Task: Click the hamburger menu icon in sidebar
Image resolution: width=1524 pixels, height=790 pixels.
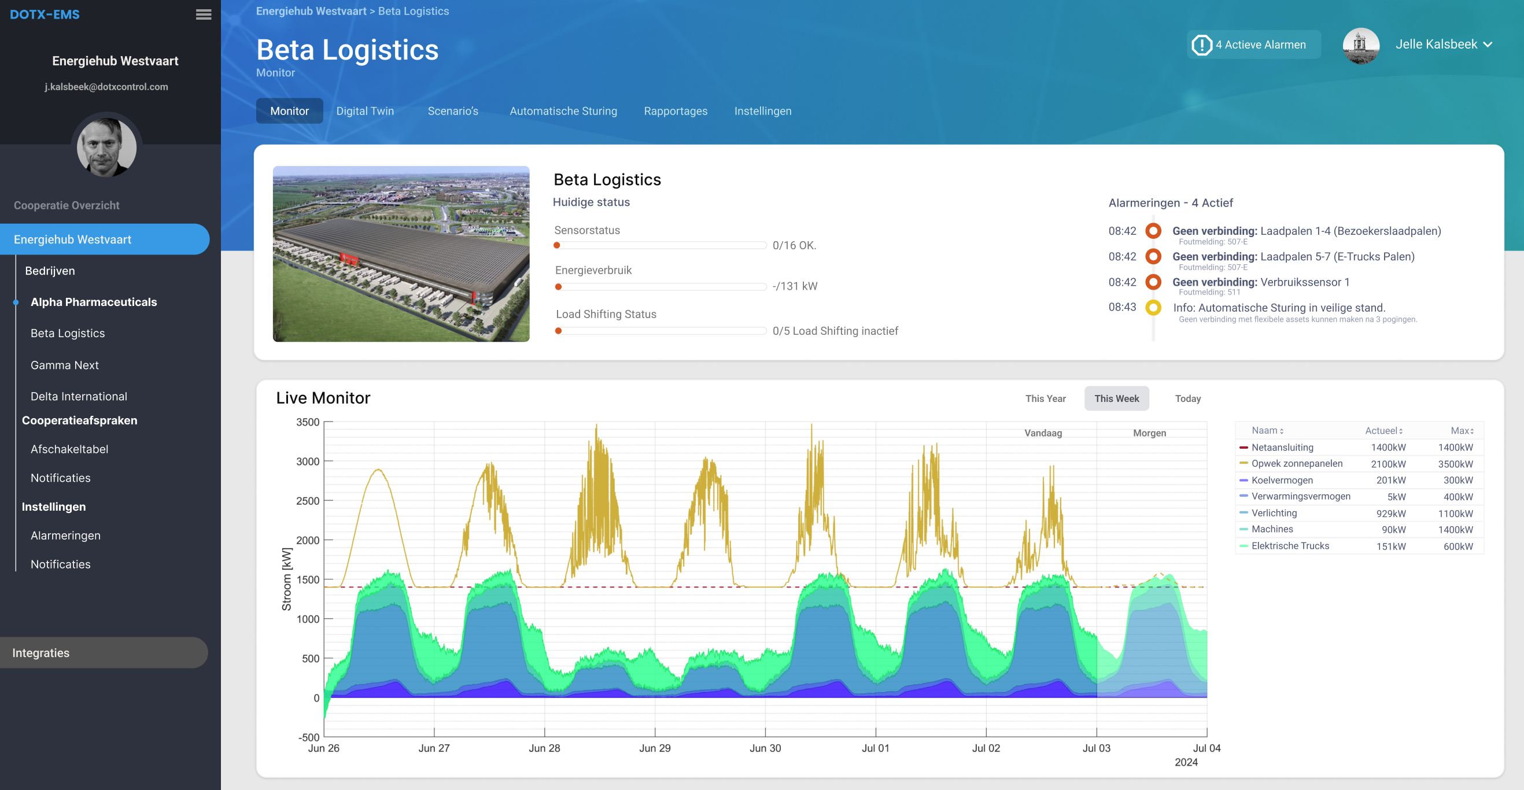Action: [204, 14]
